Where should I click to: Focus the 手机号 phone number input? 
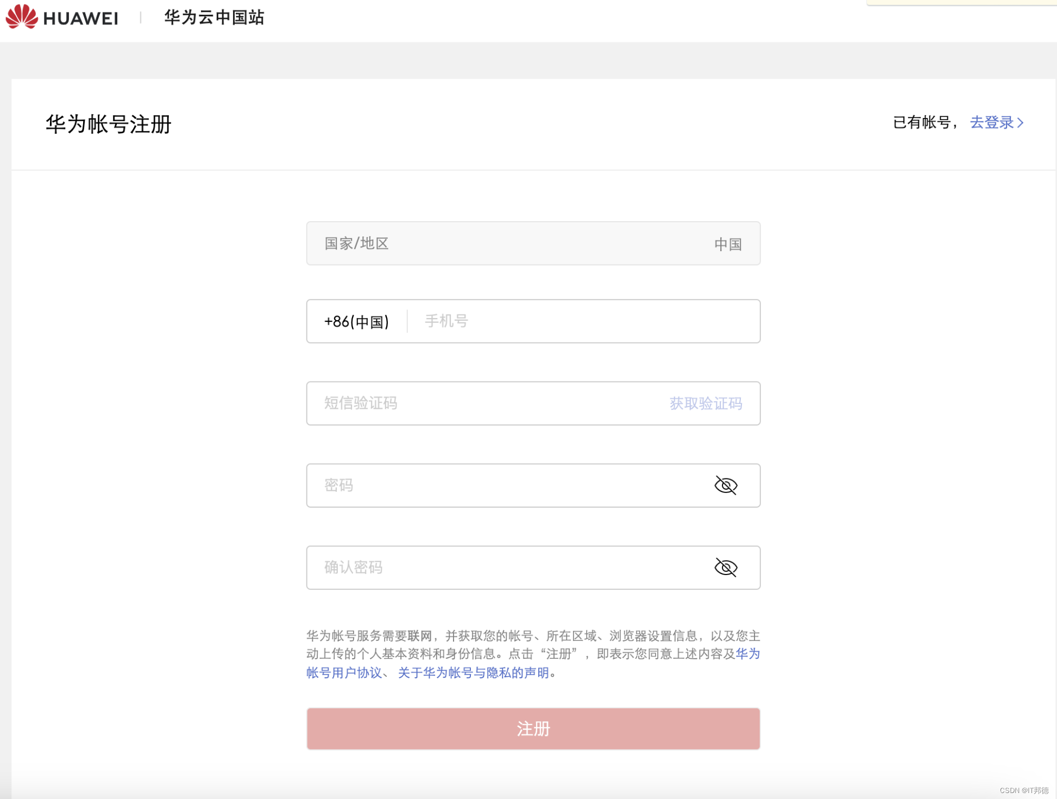coord(584,321)
